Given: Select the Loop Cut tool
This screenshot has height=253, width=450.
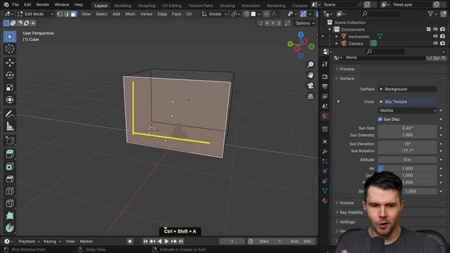Looking at the screenshot, I should [x=9, y=191].
